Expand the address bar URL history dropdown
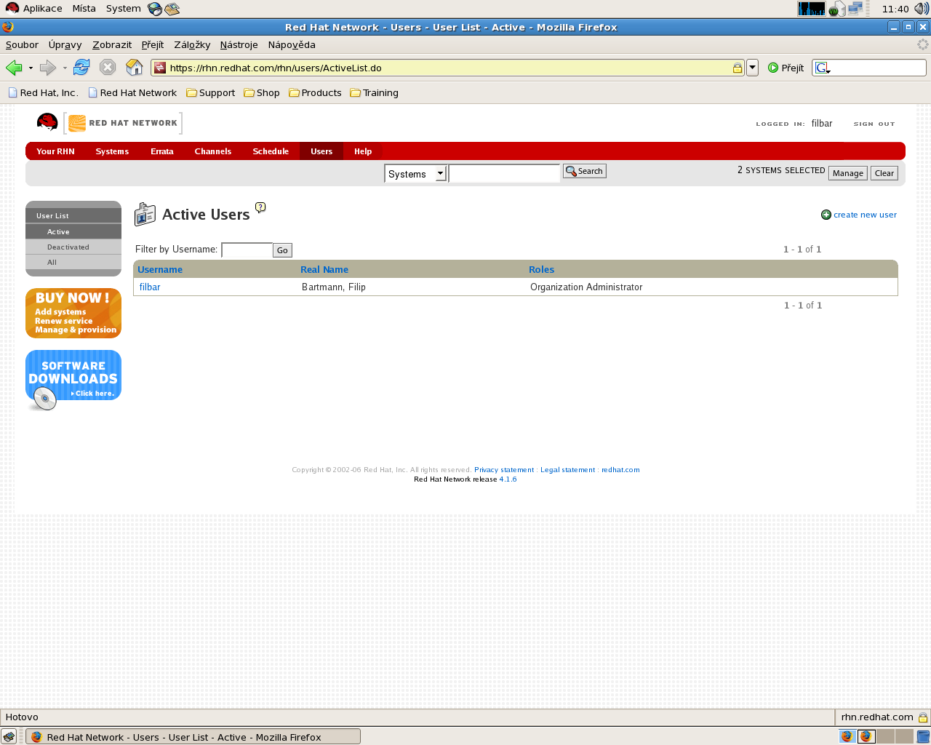Image resolution: width=931 pixels, height=745 pixels. 753,68
